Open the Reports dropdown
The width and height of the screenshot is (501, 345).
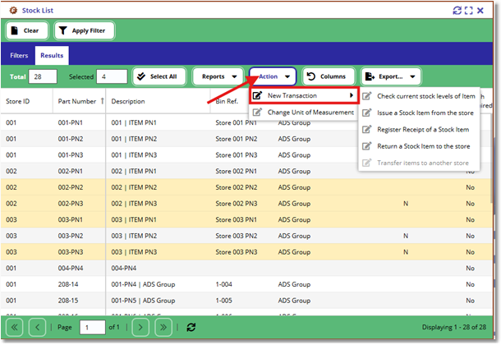[219, 76]
